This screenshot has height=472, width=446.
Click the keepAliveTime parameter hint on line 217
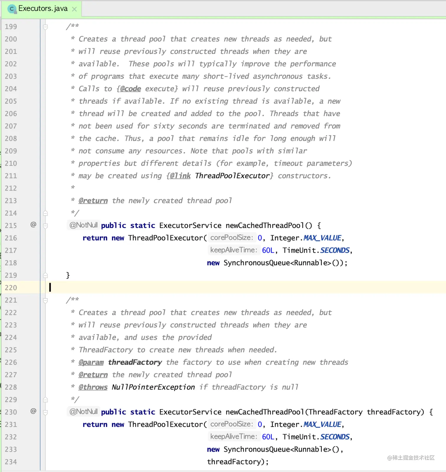click(234, 250)
